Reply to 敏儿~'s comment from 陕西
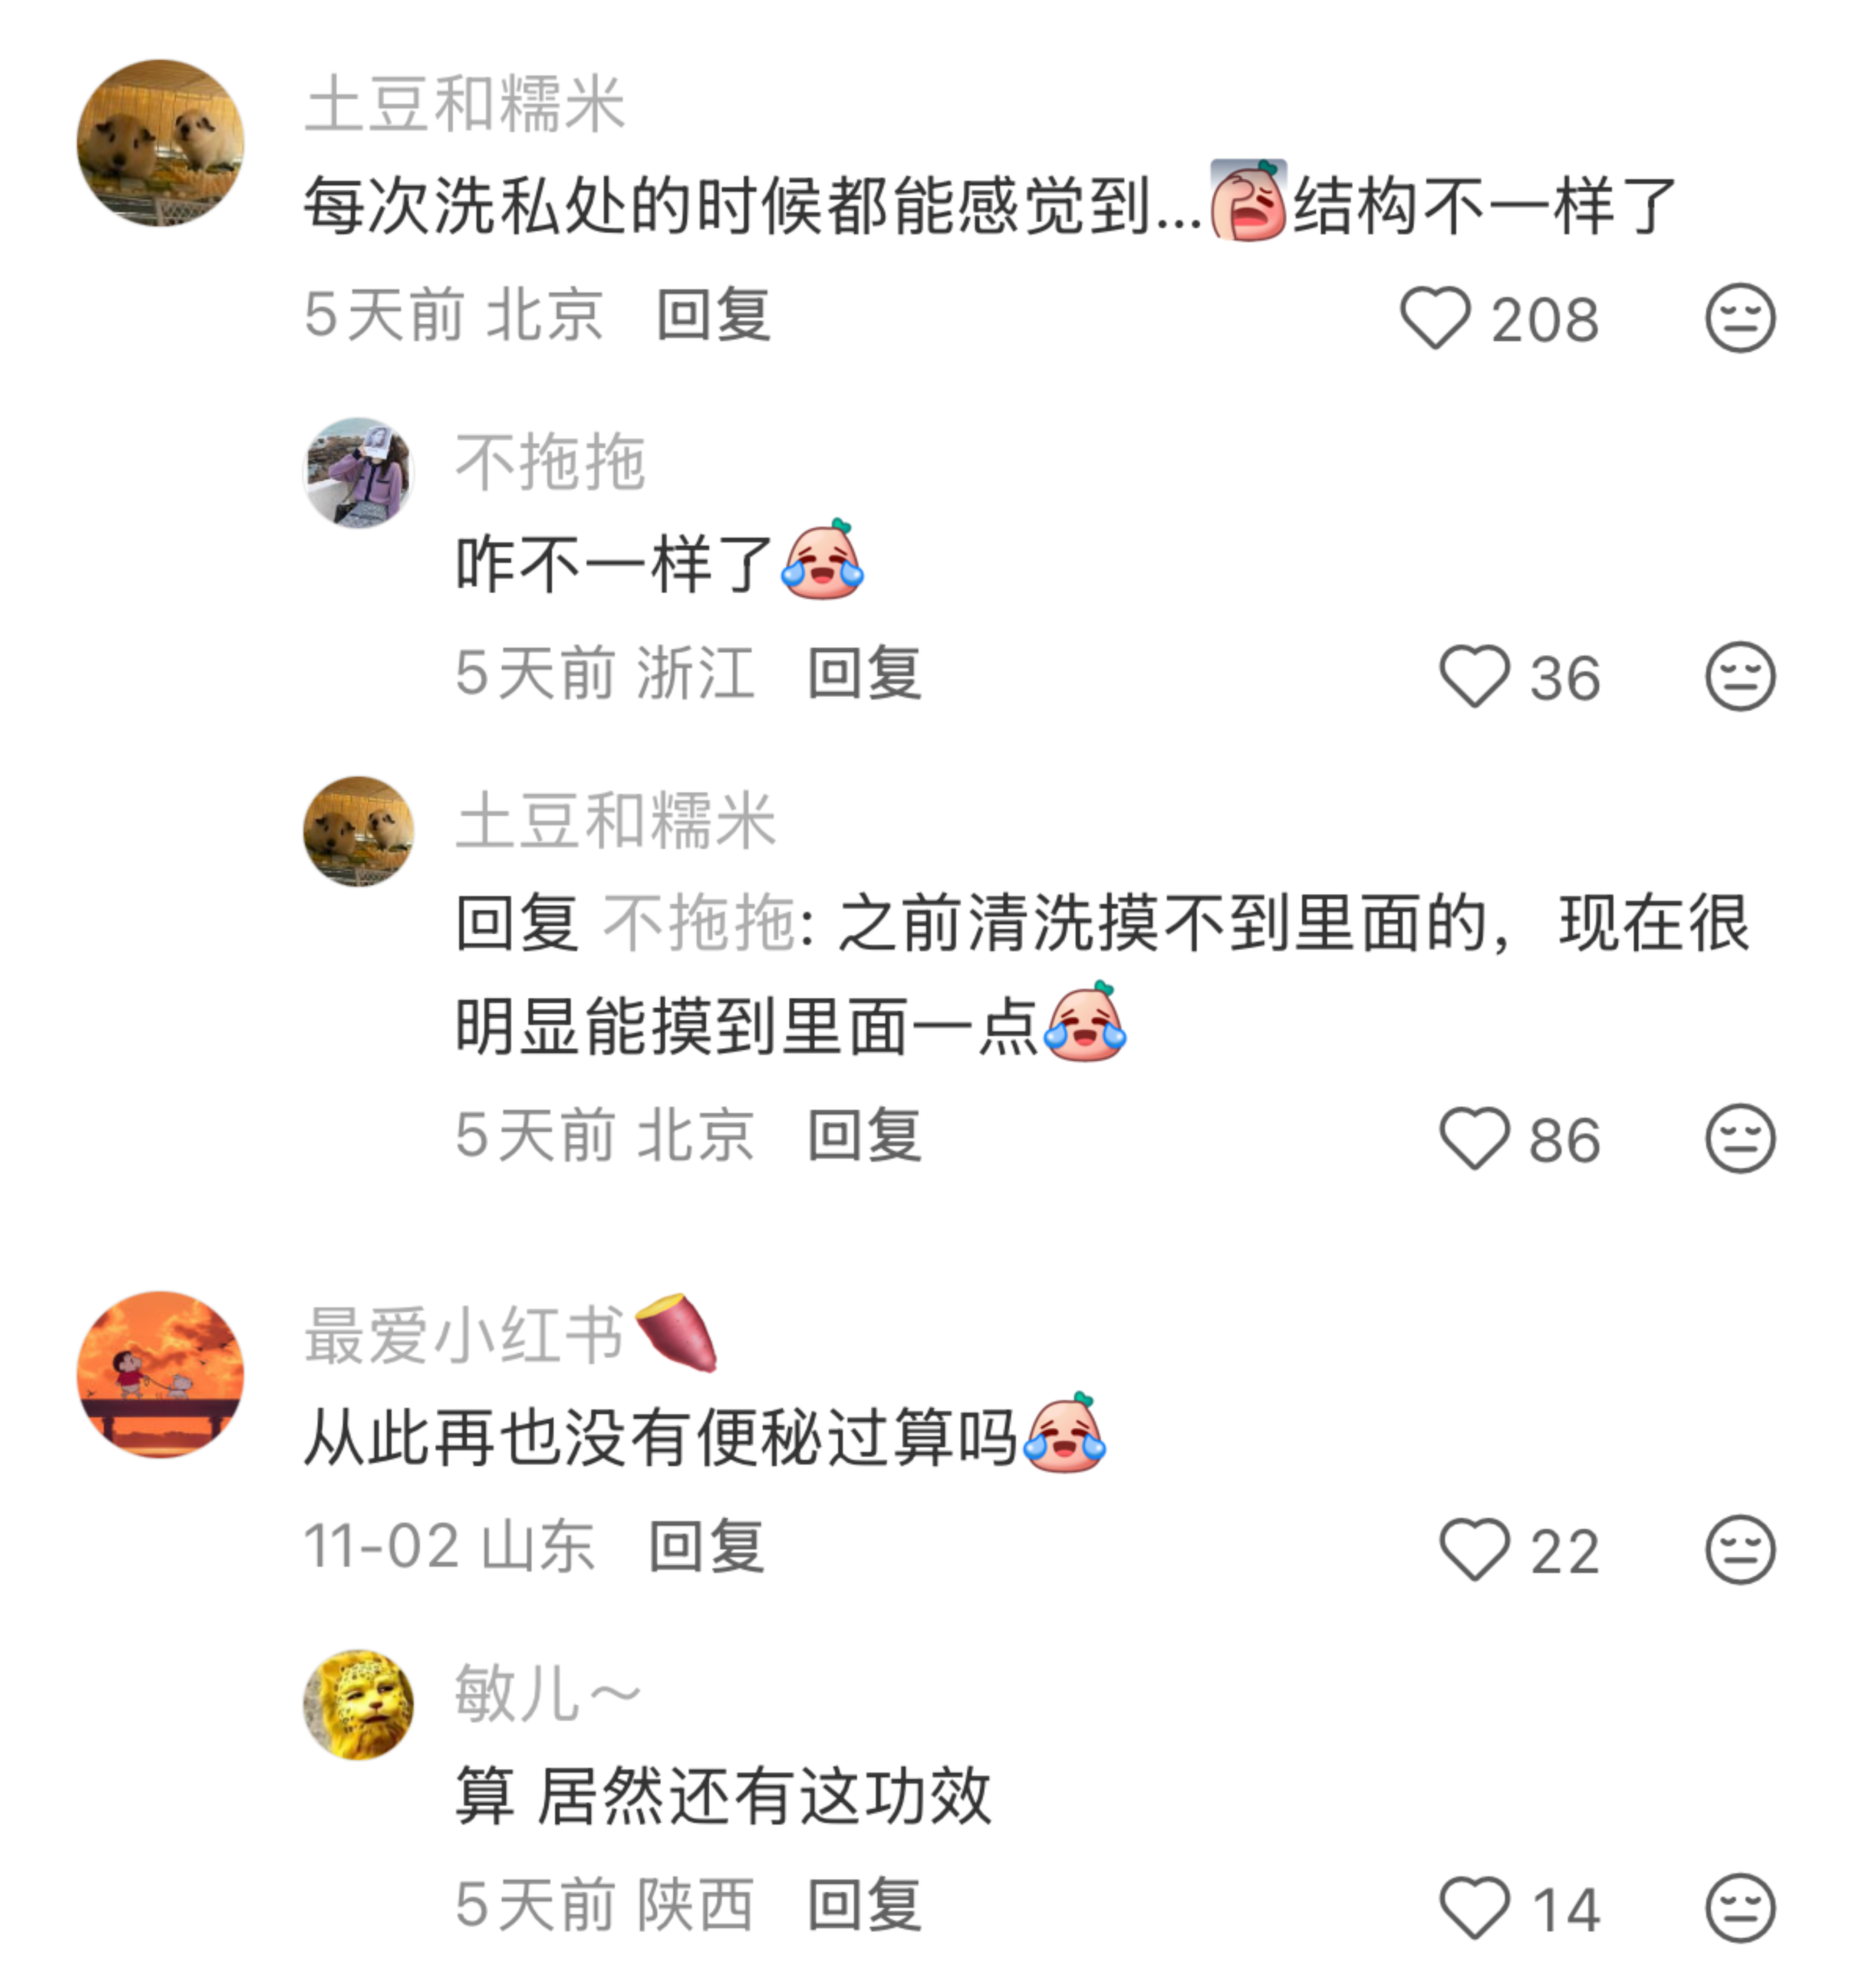This screenshot has height=1988, width=1854. click(863, 1905)
